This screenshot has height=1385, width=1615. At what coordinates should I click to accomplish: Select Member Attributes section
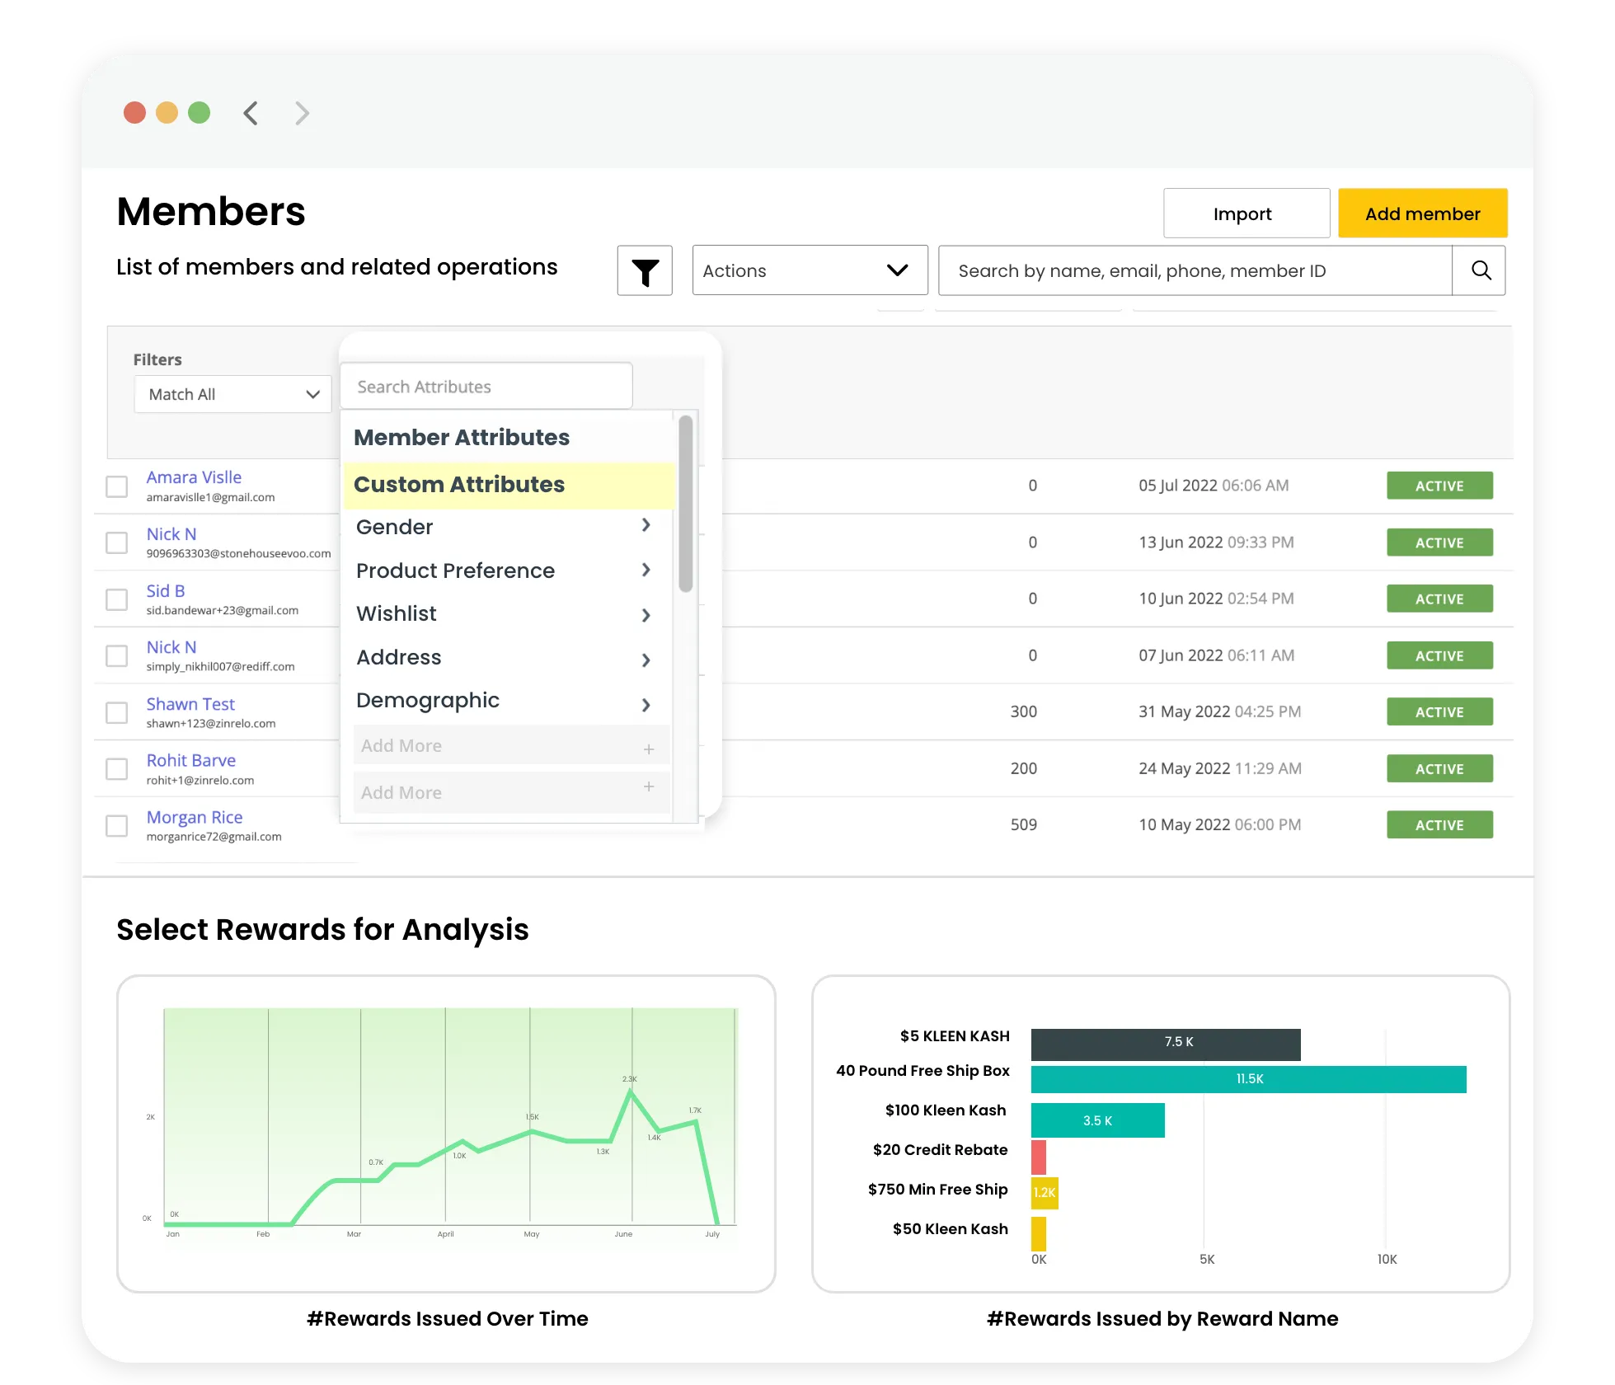pos(462,437)
